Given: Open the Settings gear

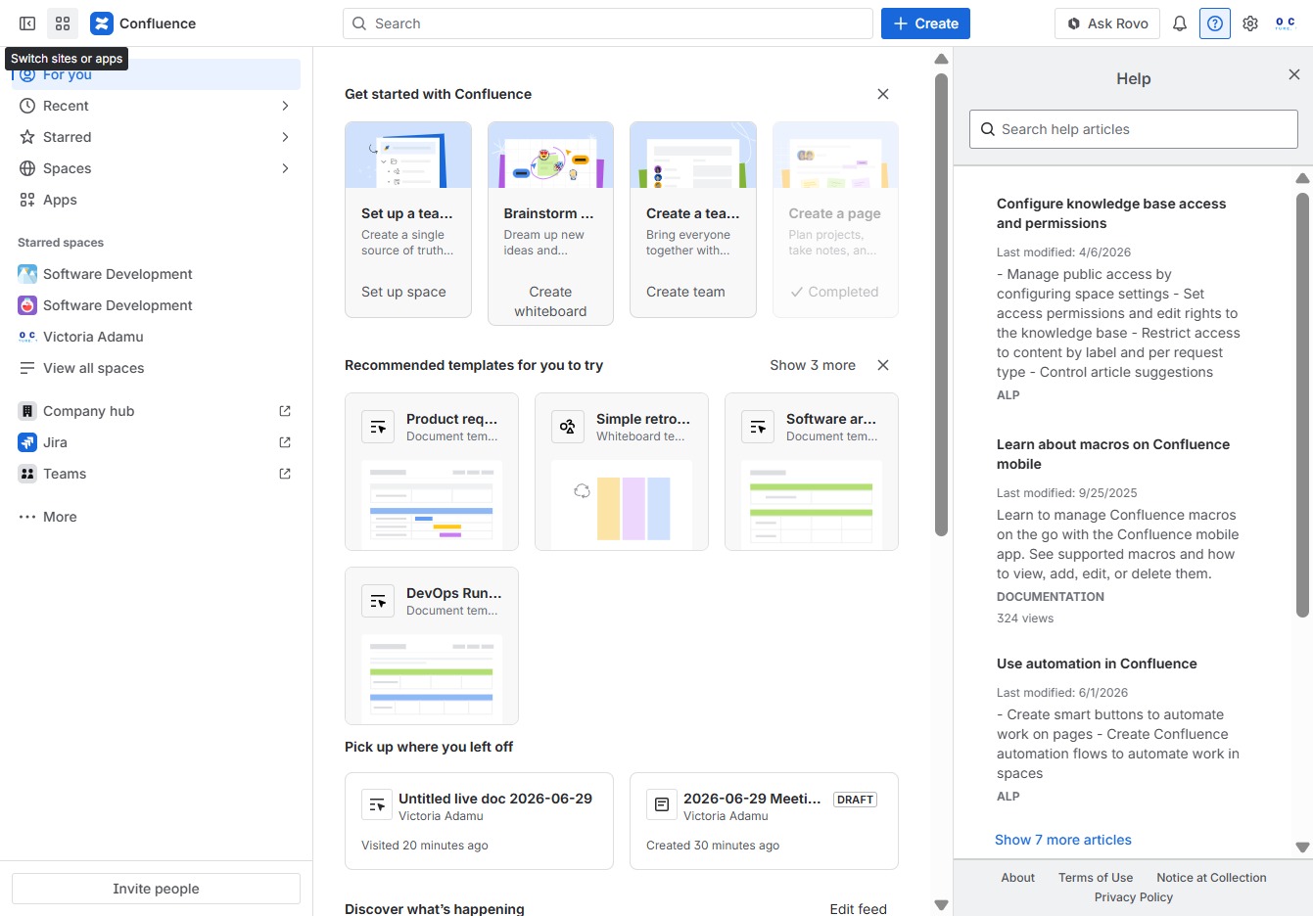Looking at the screenshot, I should tap(1250, 23).
